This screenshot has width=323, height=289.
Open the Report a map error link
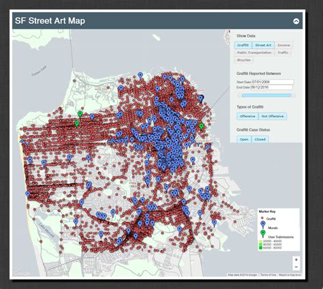coord(290,275)
